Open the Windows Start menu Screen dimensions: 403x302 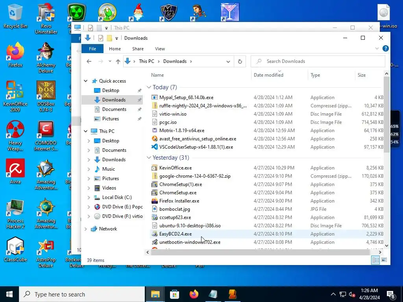pos(9,294)
